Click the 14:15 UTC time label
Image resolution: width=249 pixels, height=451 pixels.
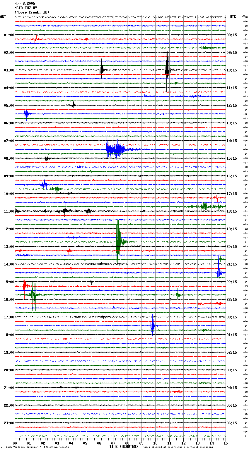pos(232,141)
